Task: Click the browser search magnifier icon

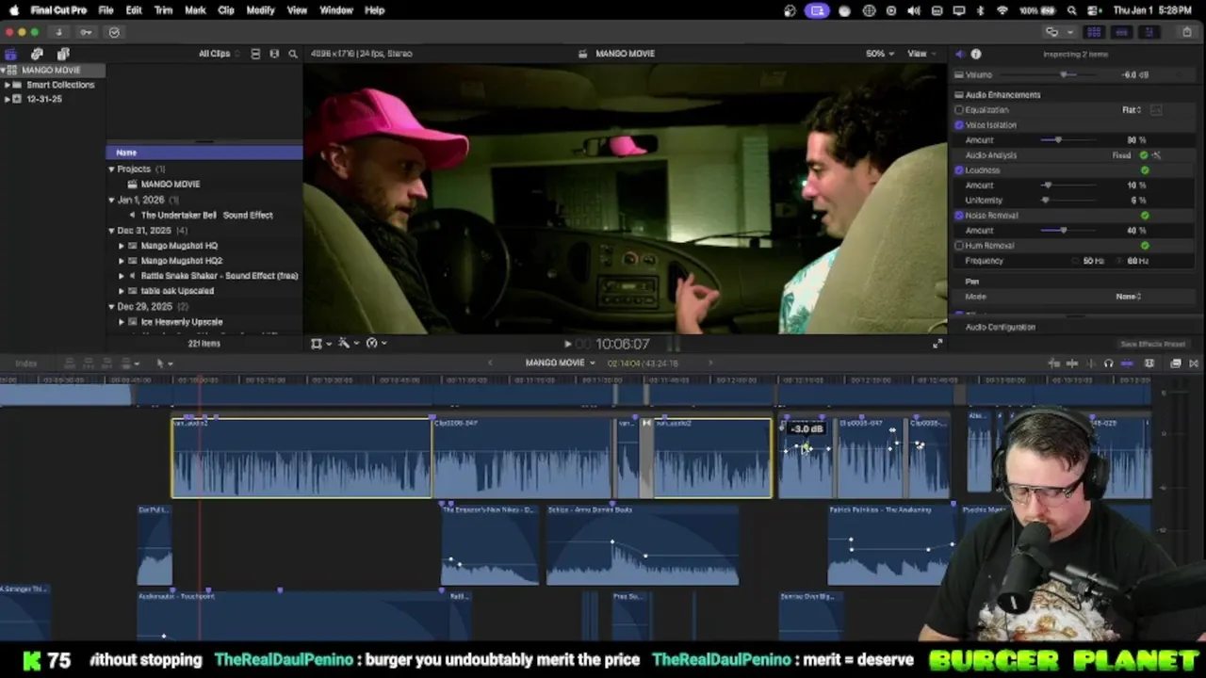Action: click(293, 54)
